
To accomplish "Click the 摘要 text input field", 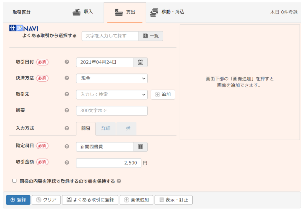I will [x=112, y=111].
